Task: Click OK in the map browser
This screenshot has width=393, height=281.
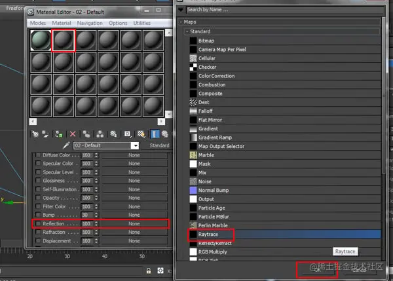Action: click(x=318, y=270)
